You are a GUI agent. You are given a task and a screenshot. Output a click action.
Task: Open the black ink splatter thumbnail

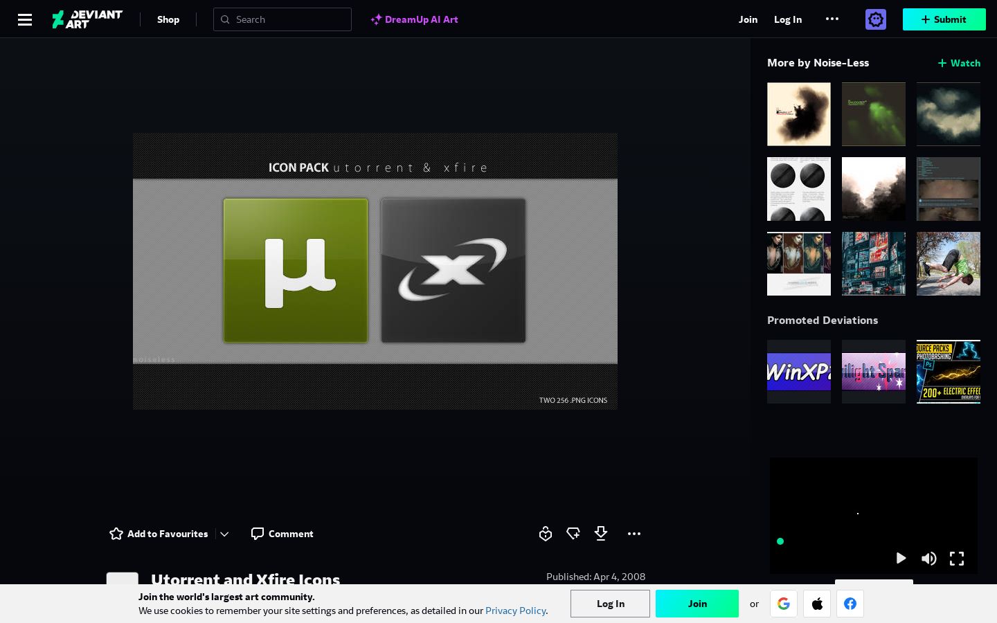tap(799, 114)
